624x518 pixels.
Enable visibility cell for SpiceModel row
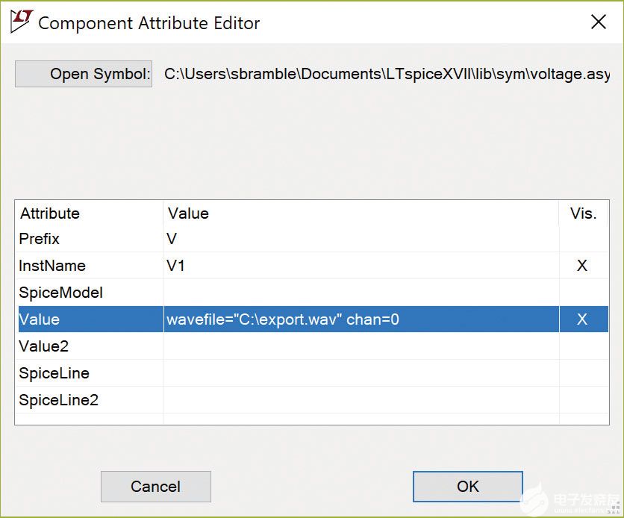(x=582, y=293)
